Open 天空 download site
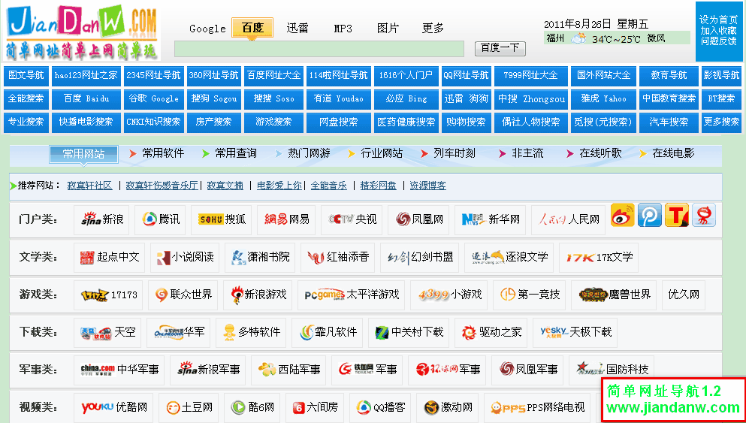 tap(107, 332)
